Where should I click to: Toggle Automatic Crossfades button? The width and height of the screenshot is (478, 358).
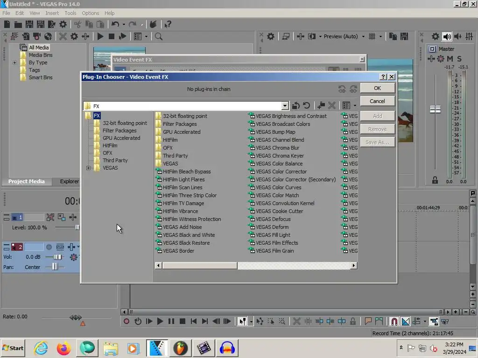pyautogui.click(x=406, y=321)
